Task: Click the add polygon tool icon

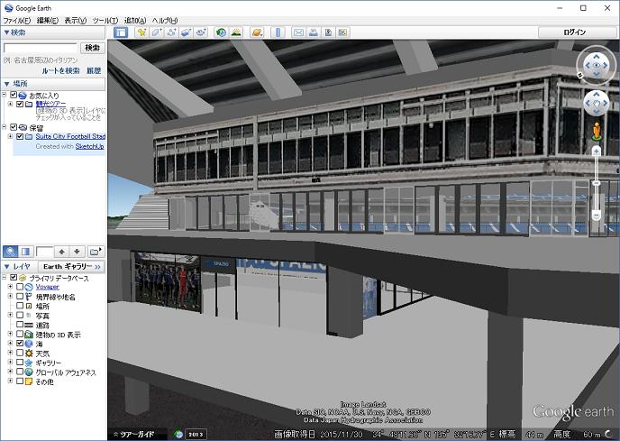Action: click(x=156, y=32)
